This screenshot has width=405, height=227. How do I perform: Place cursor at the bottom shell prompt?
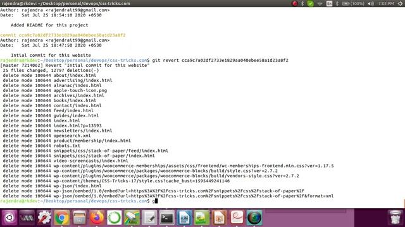point(156,201)
